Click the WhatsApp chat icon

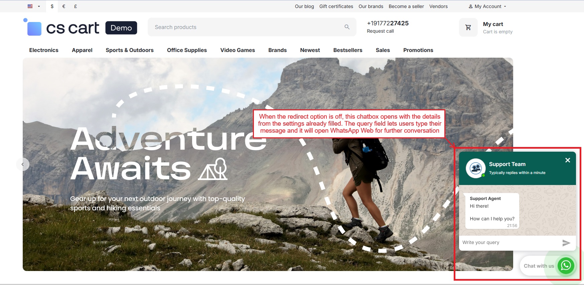coord(566,265)
